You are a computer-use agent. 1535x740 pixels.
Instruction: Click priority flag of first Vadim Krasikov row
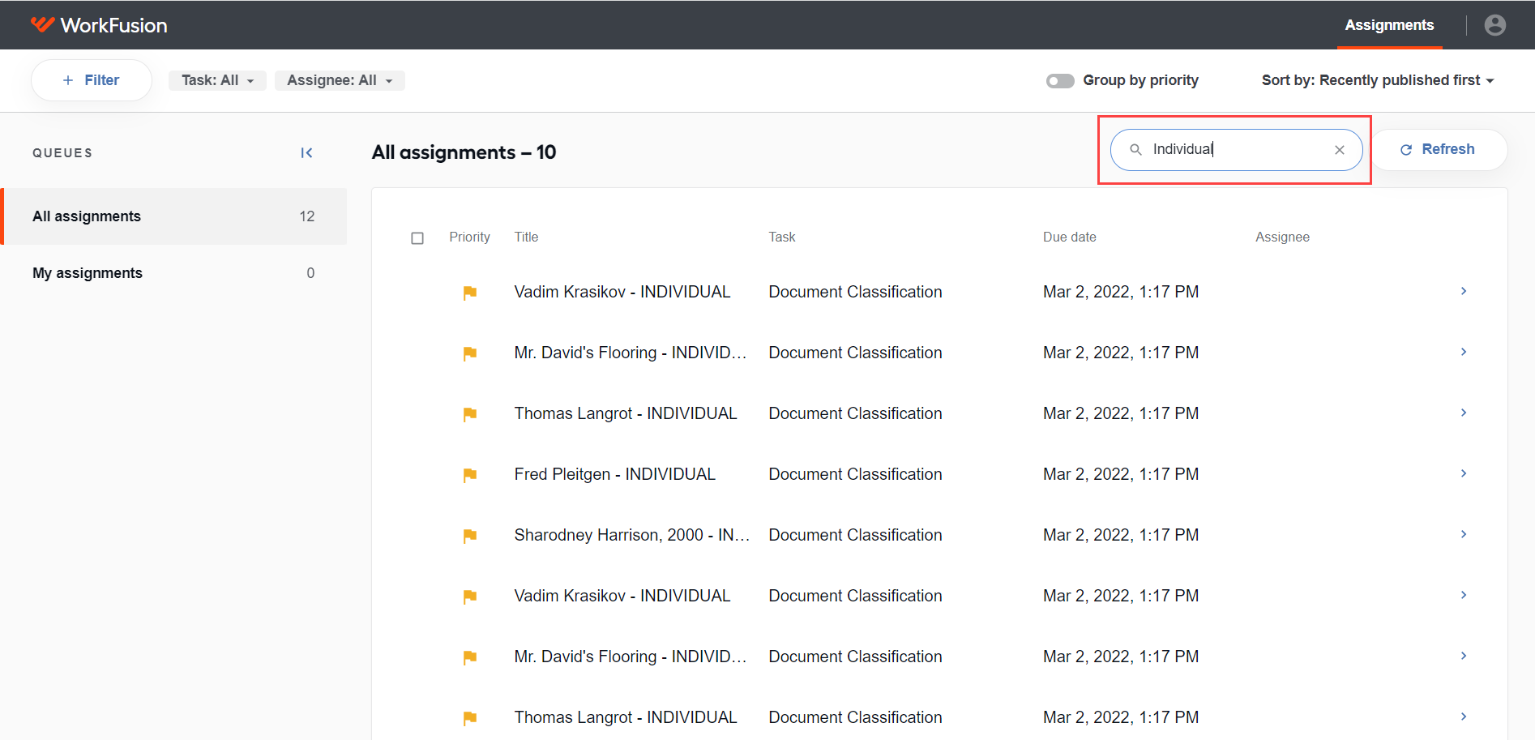point(470,293)
